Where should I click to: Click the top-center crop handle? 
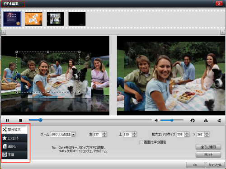coord(48,52)
